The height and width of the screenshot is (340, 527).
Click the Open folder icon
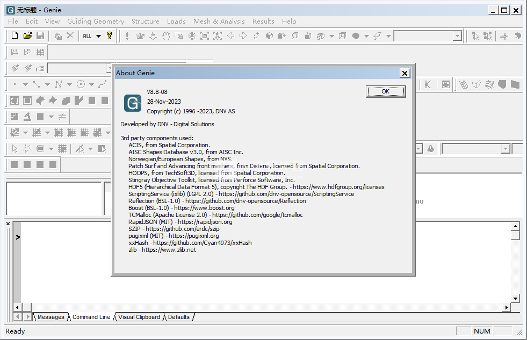point(27,35)
